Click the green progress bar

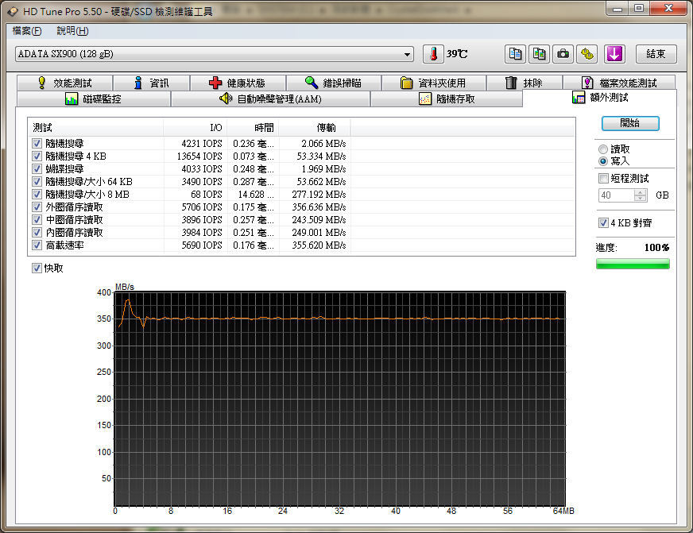tap(633, 264)
